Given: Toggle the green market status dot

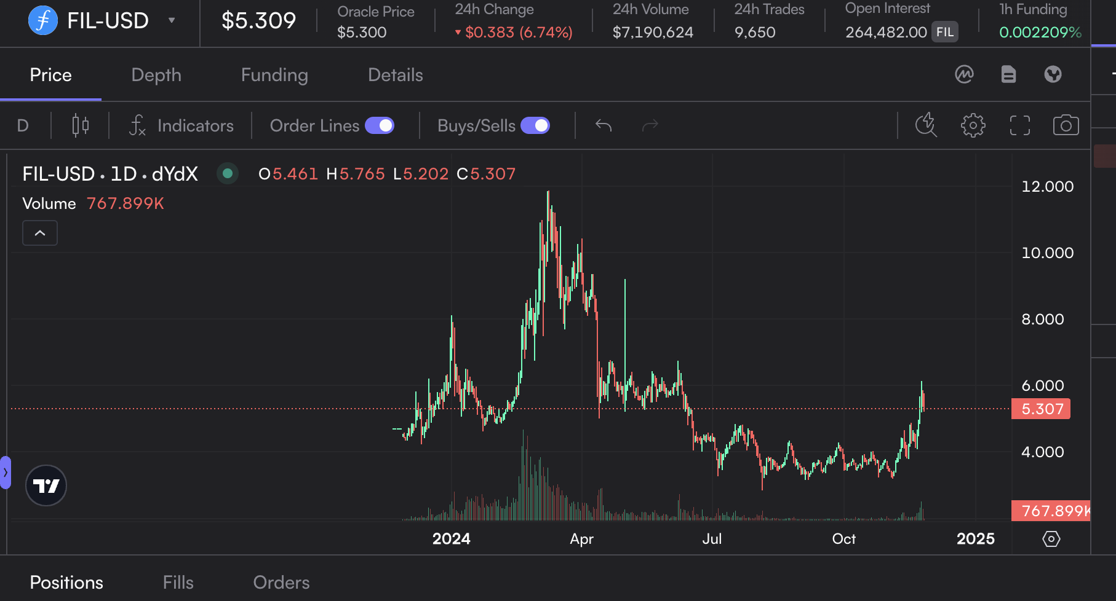Looking at the screenshot, I should (228, 174).
